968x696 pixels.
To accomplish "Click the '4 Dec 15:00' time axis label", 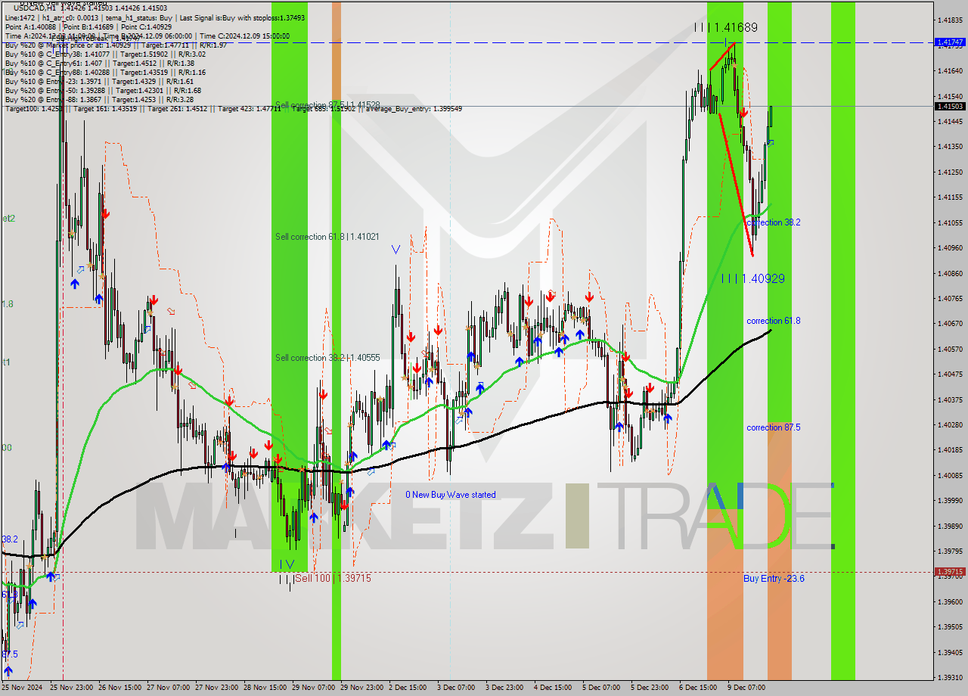I will [x=554, y=688].
